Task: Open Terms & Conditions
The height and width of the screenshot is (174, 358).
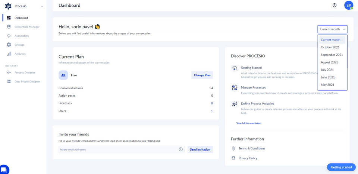Action: coord(252,148)
